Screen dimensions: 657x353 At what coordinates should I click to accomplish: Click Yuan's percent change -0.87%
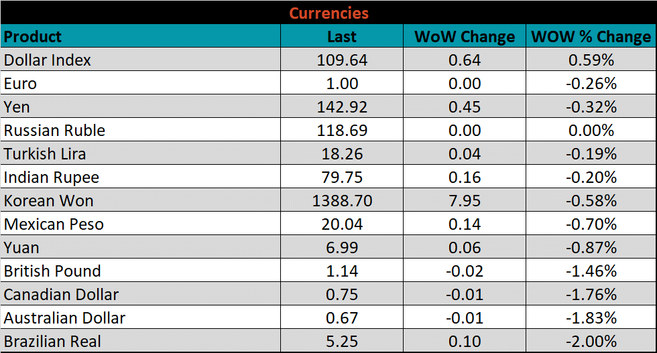[591, 248]
